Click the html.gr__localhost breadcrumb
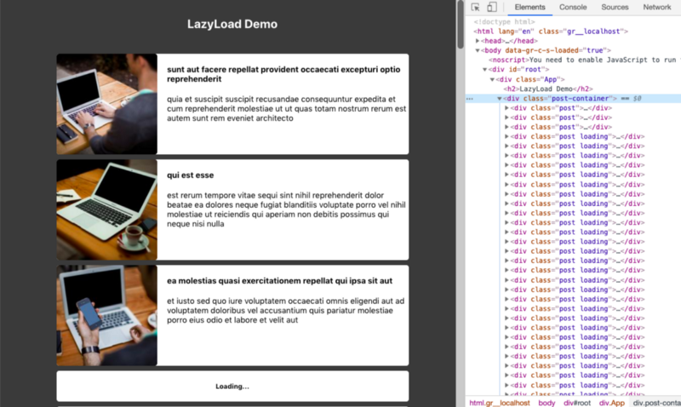Image resolution: width=681 pixels, height=407 pixels. (499, 402)
